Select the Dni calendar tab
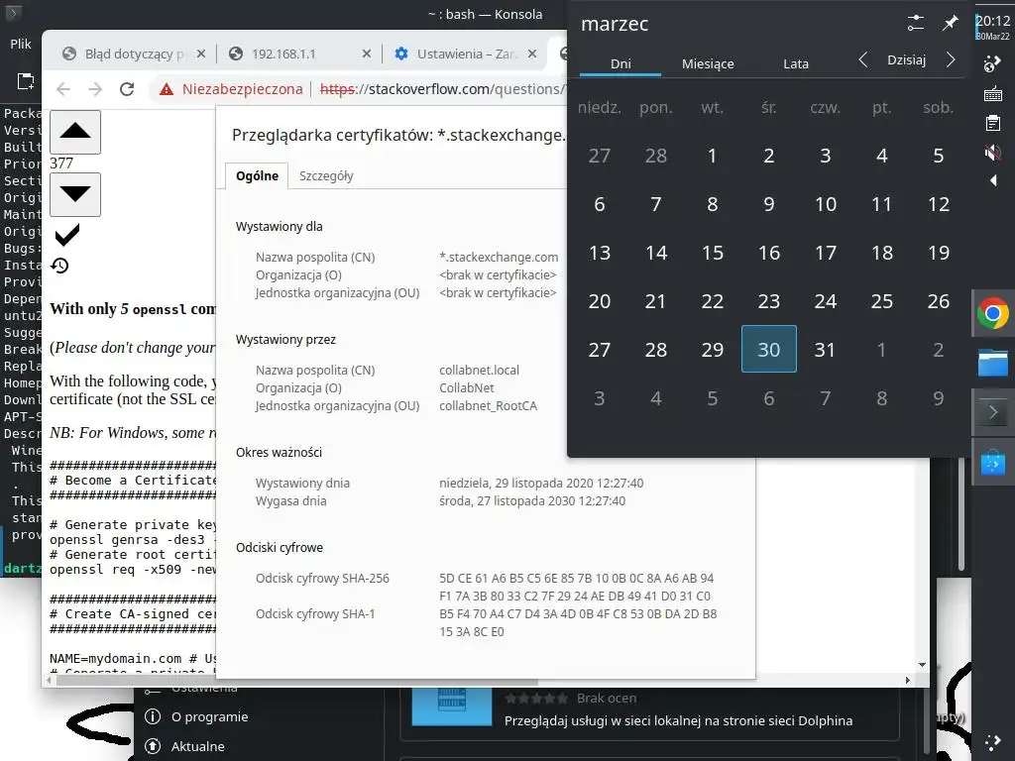1015x761 pixels. point(620,63)
